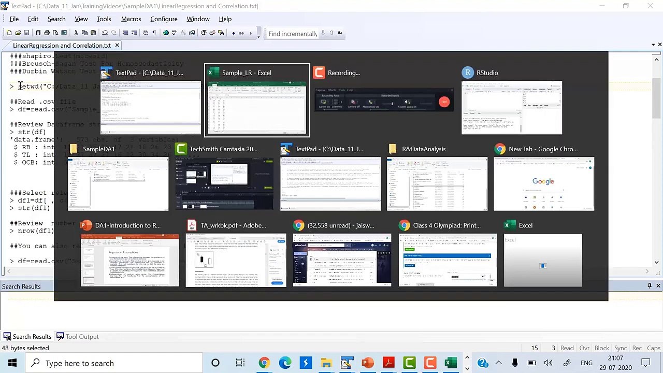Viewport: 663px width, 373px height.
Task: Close the LinearRegression and Correlation.txt tab
Action: coord(117,45)
